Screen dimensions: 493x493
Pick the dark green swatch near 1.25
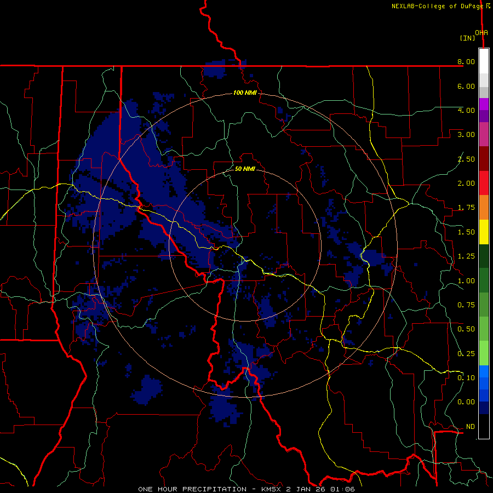pos(484,256)
